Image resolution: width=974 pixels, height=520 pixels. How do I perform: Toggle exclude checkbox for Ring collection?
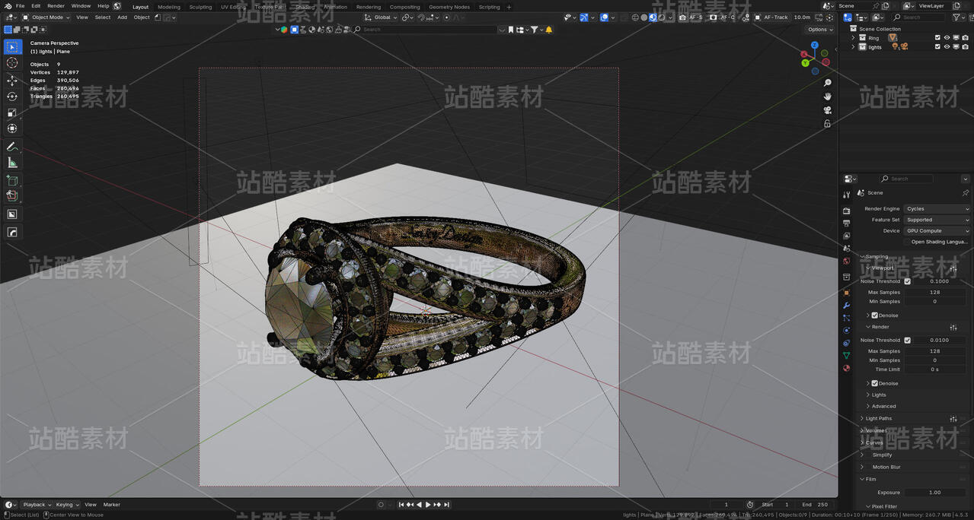(937, 37)
